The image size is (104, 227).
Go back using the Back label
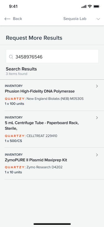coord(17,19)
